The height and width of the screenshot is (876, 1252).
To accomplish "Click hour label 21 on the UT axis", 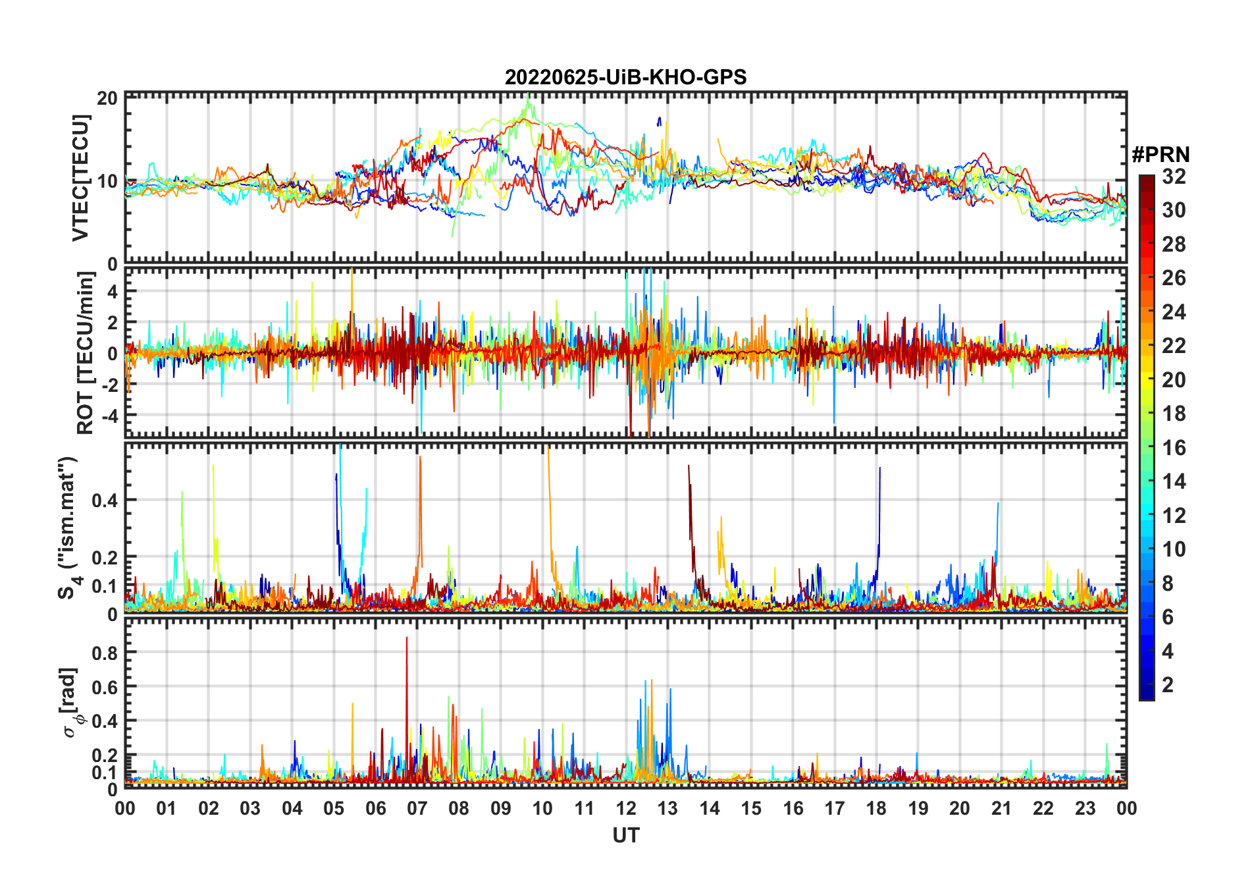I will pos(1002,808).
